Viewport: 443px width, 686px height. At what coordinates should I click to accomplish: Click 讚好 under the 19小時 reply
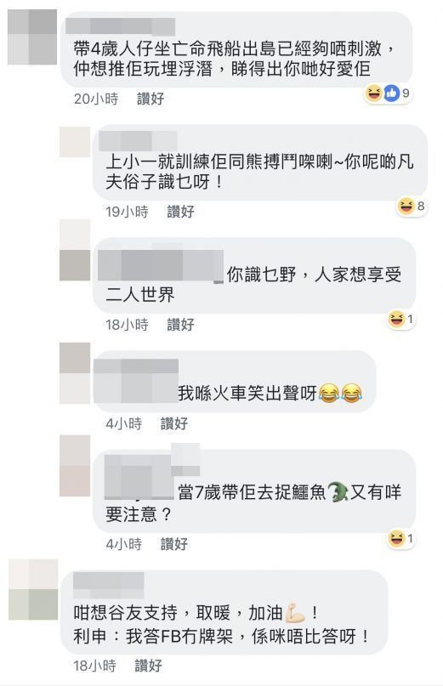180,212
